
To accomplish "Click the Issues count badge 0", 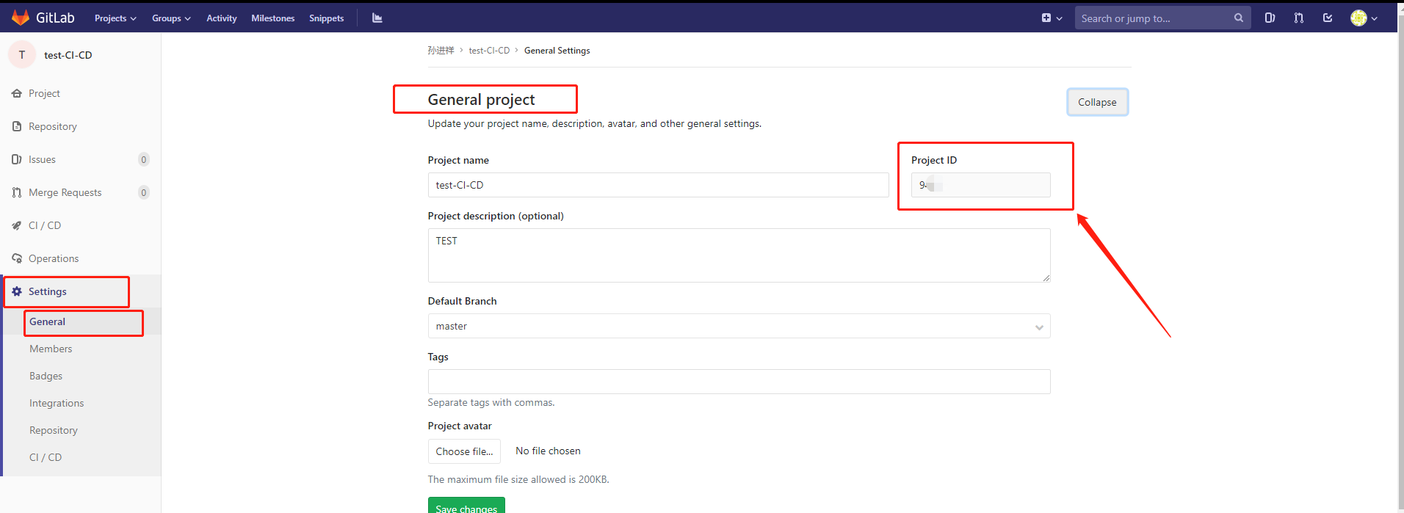I will (144, 159).
